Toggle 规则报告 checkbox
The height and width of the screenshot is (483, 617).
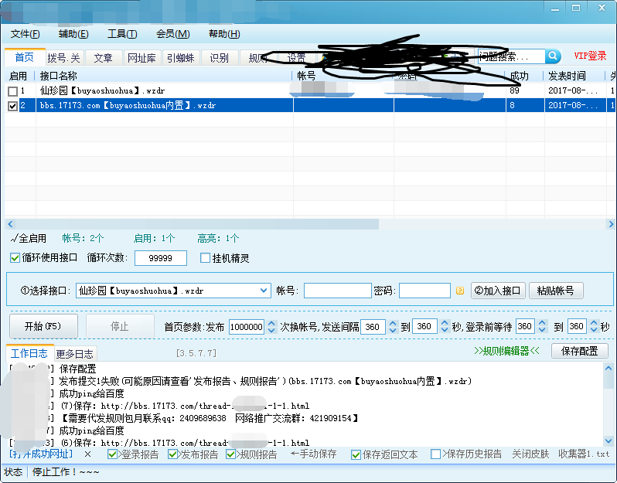(x=231, y=454)
